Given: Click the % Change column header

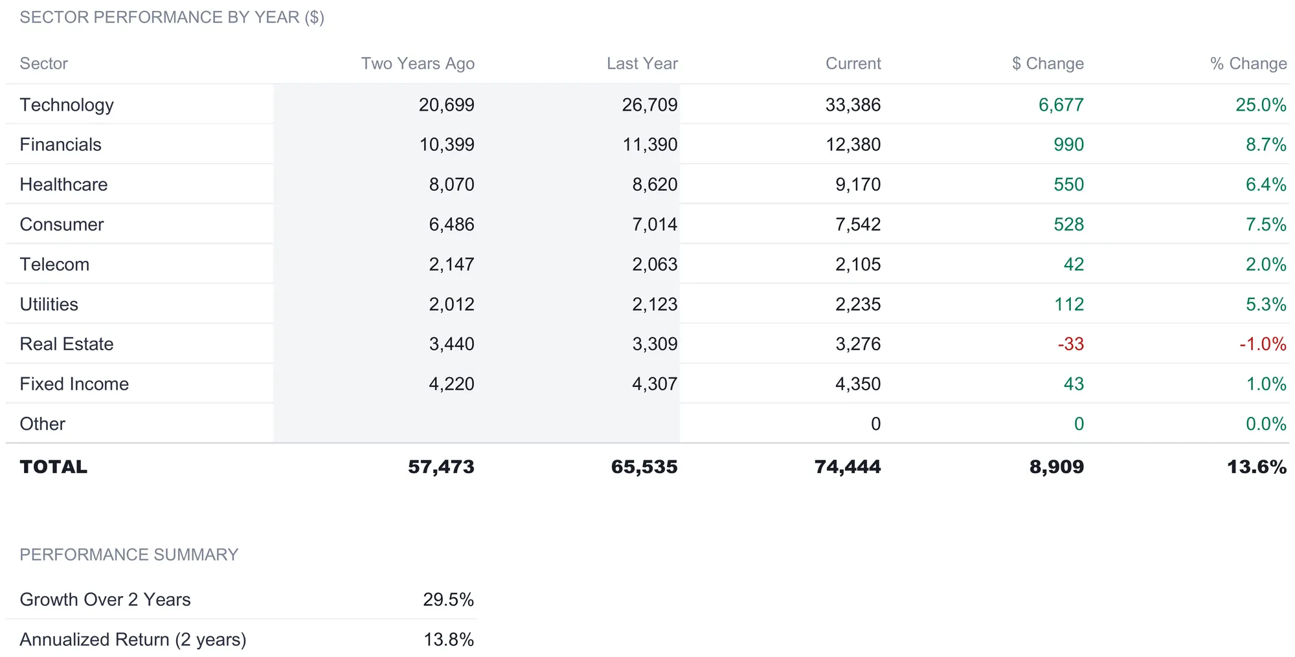Looking at the screenshot, I should click(1248, 63).
